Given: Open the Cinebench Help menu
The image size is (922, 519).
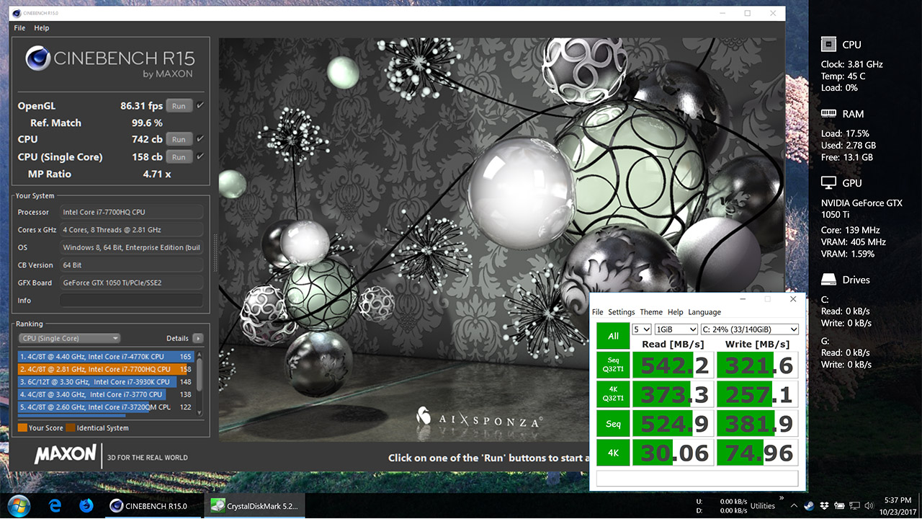Looking at the screenshot, I should tap(42, 28).
